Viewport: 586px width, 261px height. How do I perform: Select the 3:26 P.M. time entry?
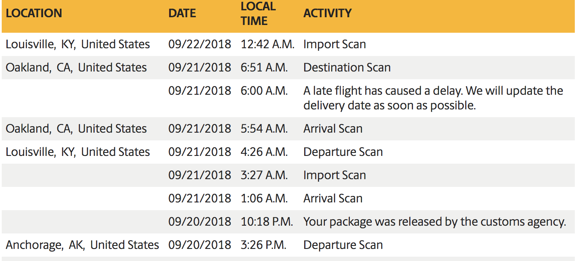pos(263,245)
